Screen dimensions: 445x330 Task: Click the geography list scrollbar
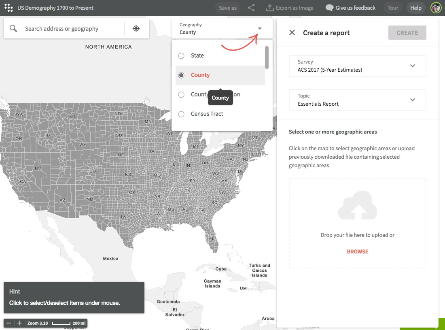pos(267,57)
